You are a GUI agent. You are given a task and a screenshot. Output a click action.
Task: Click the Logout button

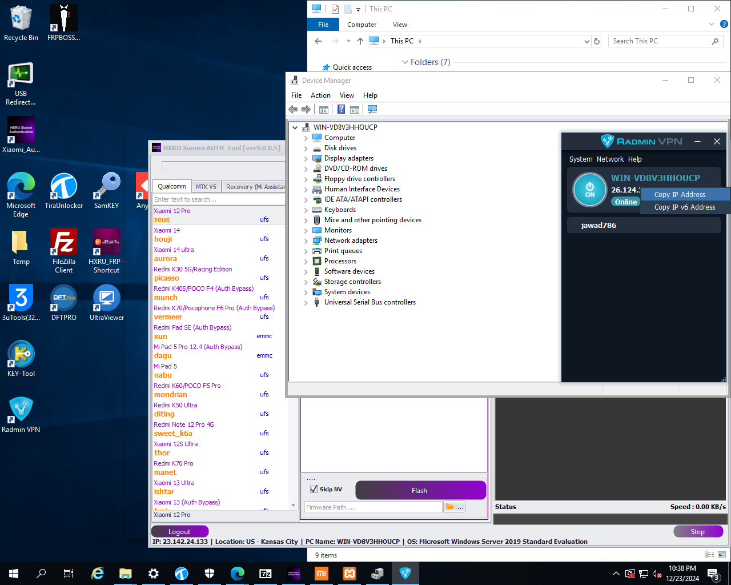click(179, 531)
